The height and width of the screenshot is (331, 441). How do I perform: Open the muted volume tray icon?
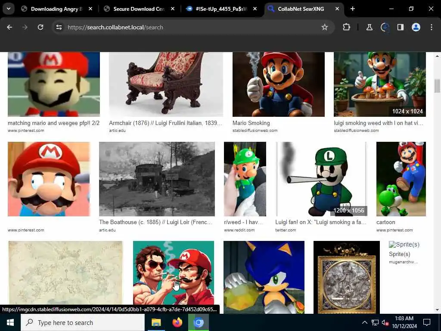(x=385, y=322)
